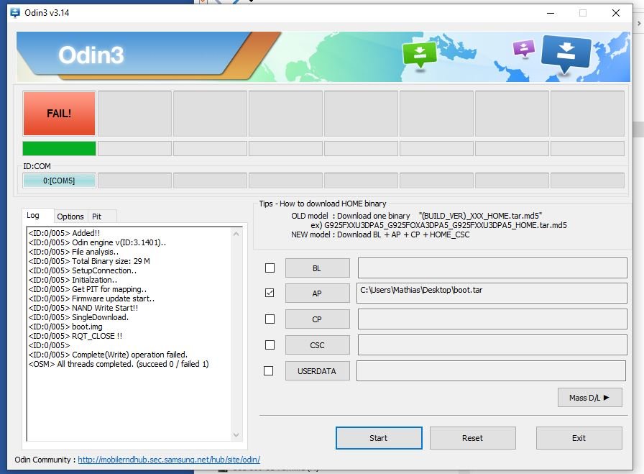Click log line 'NAND Write Start!!'
Image resolution: width=644 pixels, height=474 pixels.
tap(83, 308)
